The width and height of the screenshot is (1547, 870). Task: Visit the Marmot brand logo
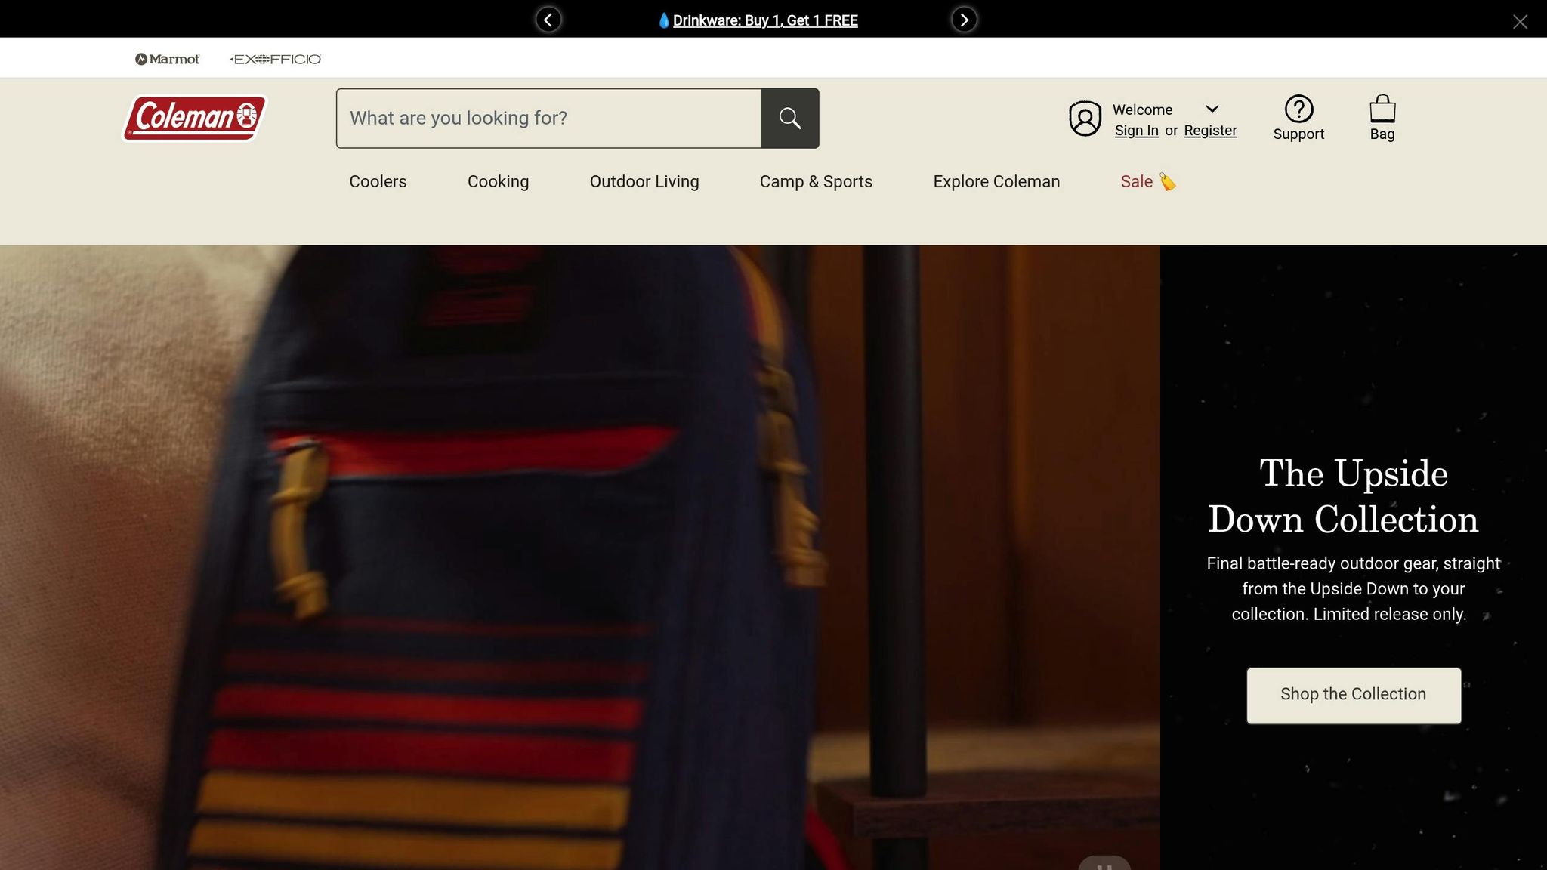click(167, 59)
